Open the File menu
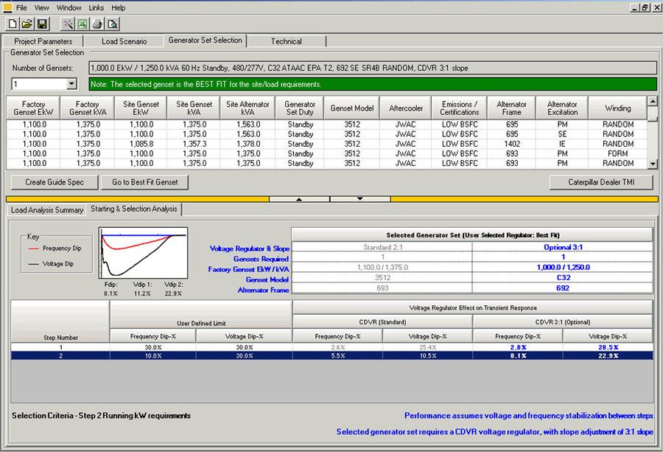663x452 pixels. (21, 7)
